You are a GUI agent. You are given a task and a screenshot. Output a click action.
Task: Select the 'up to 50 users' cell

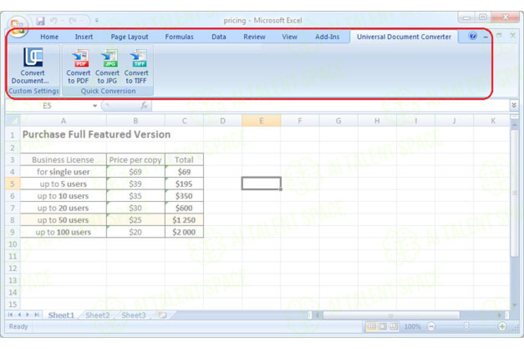click(x=63, y=220)
